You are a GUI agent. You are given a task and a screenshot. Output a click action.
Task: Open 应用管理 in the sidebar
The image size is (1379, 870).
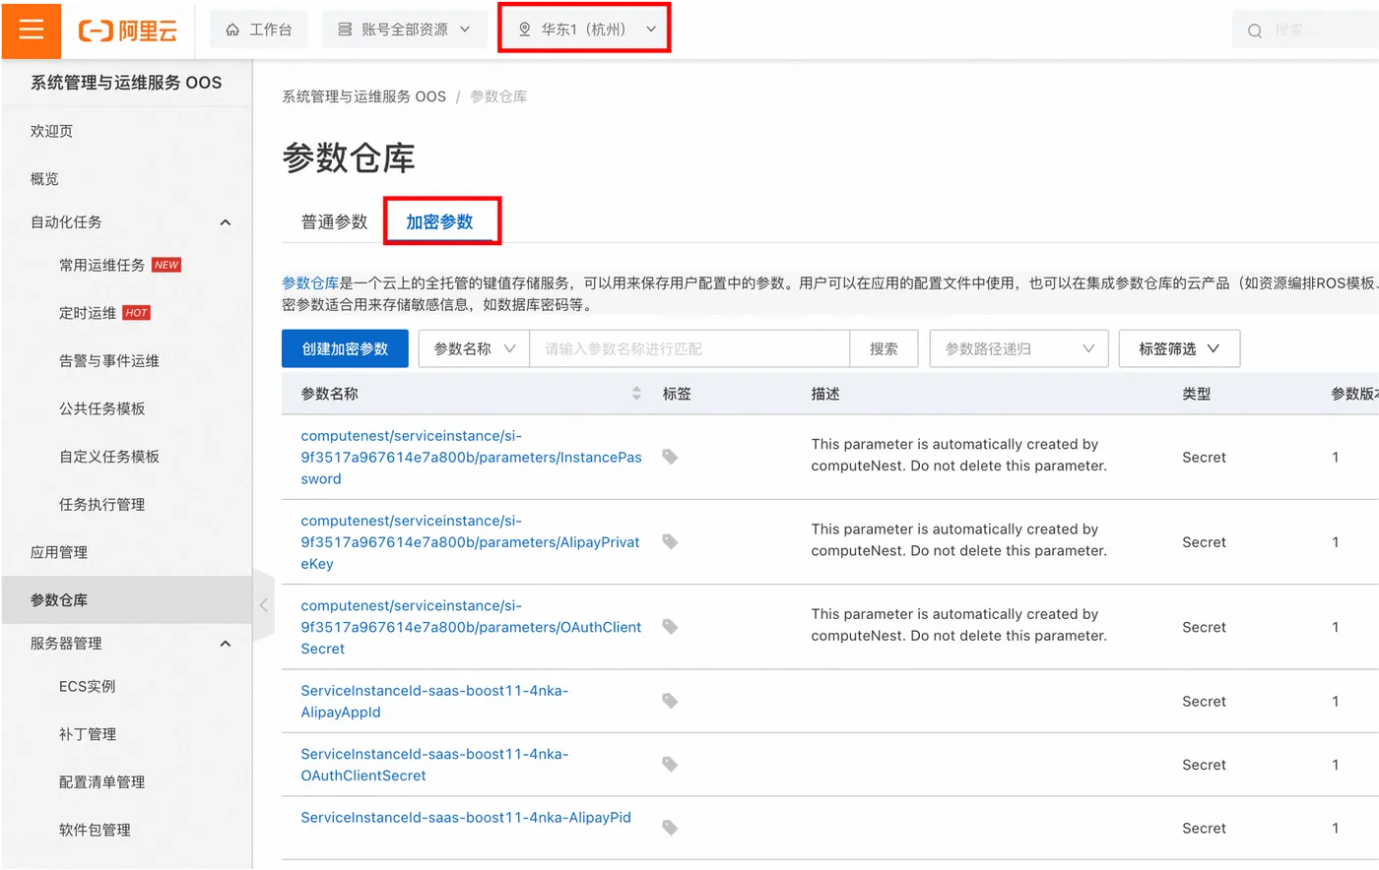[59, 552]
